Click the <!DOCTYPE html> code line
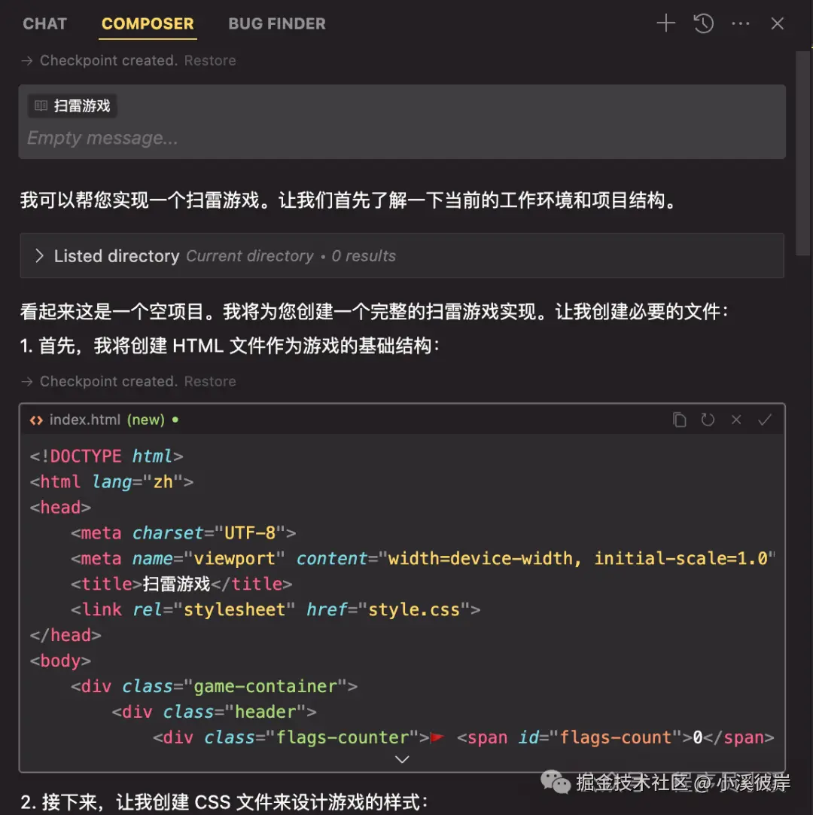Image resolution: width=813 pixels, height=815 pixels. [106, 456]
